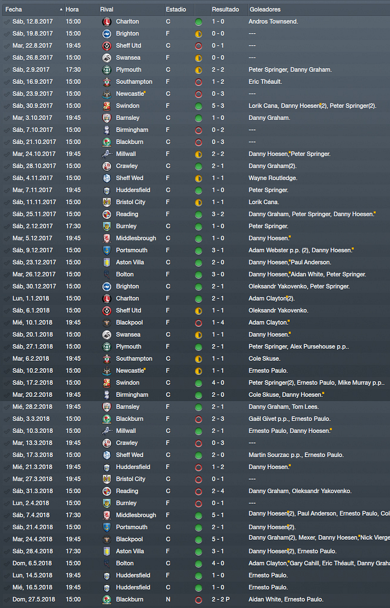This screenshot has height=608, width=390.
Task: Toggle the checkmark beside Sáb, 19.8.2017
Action: point(7,34)
